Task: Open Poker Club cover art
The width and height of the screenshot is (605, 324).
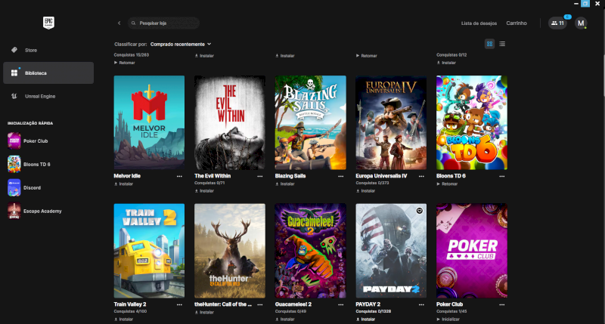Action: click(x=471, y=251)
